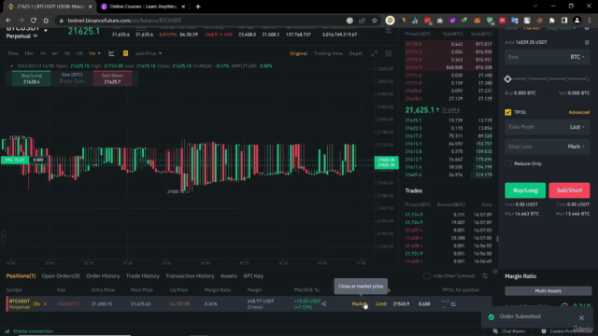This screenshot has width=598, height=336.
Task: Open browser side panel icon
Action: point(564,21)
